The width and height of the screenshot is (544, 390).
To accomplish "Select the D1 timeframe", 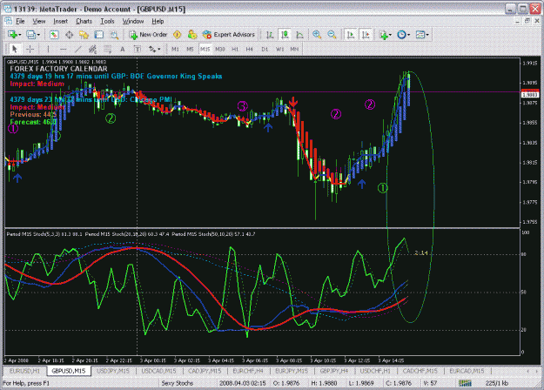I will pyautogui.click(x=265, y=50).
